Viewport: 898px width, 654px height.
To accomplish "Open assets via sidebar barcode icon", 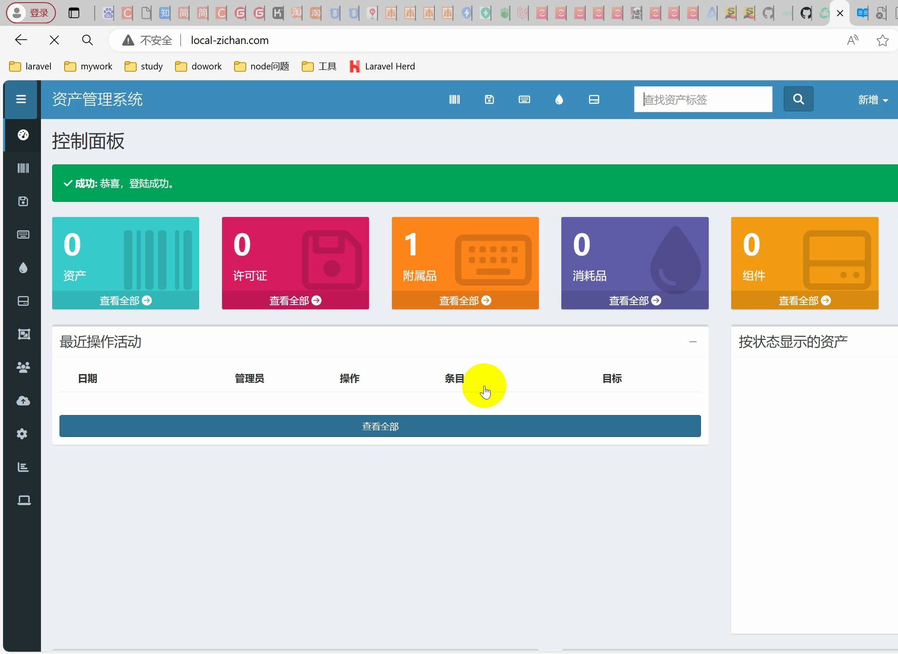I will (x=23, y=168).
